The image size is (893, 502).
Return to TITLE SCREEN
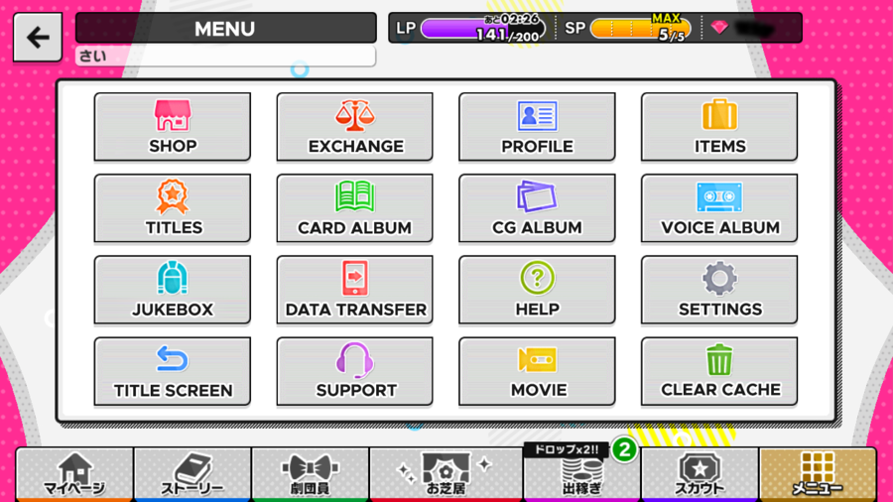(172, 371)
